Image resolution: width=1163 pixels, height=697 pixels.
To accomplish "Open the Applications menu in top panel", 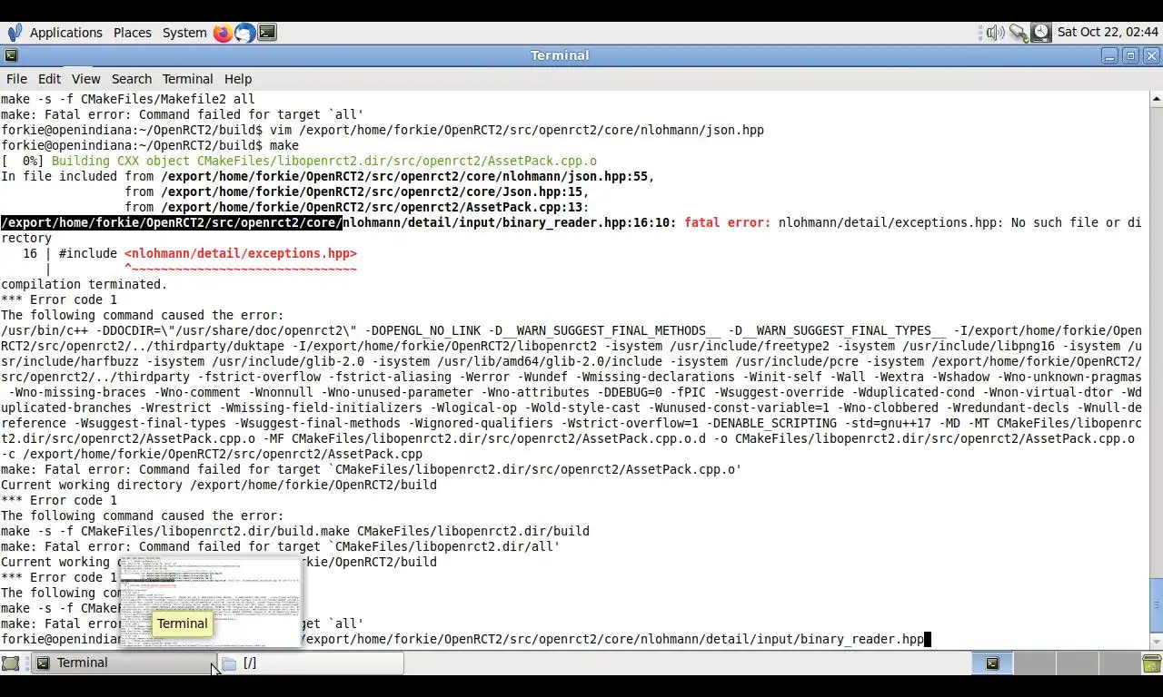I will [66, 33].
